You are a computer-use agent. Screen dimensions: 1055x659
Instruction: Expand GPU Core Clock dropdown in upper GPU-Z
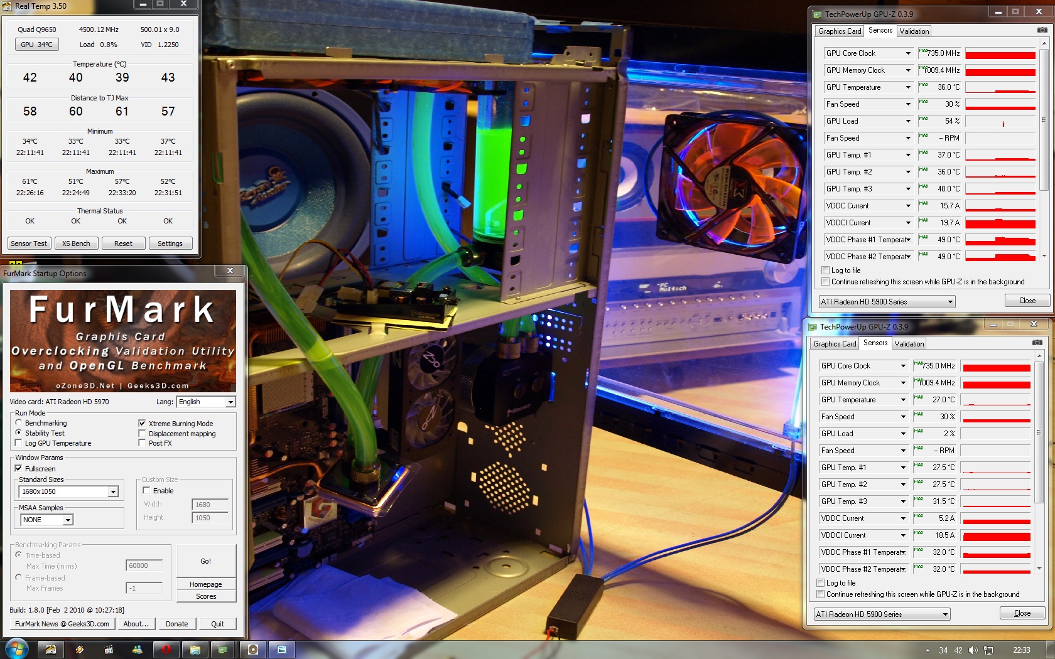(908, 53)
